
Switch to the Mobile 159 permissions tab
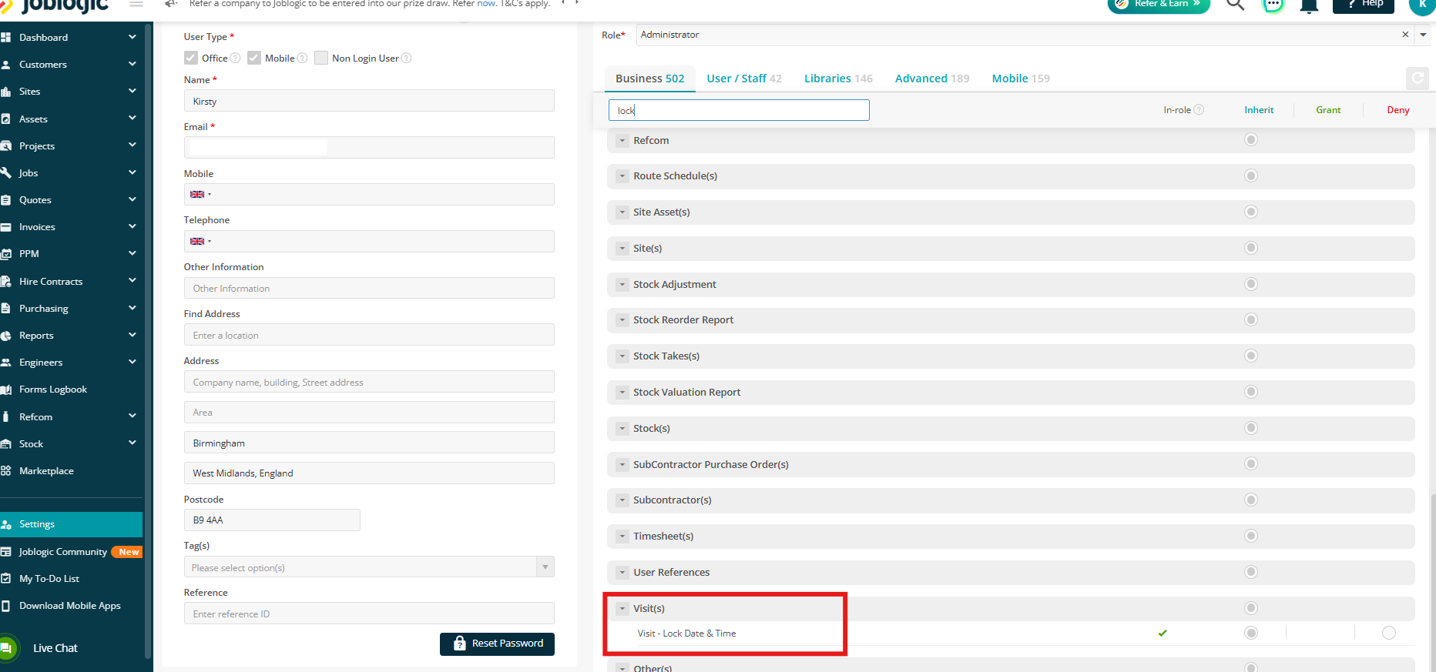[1021, 79]
